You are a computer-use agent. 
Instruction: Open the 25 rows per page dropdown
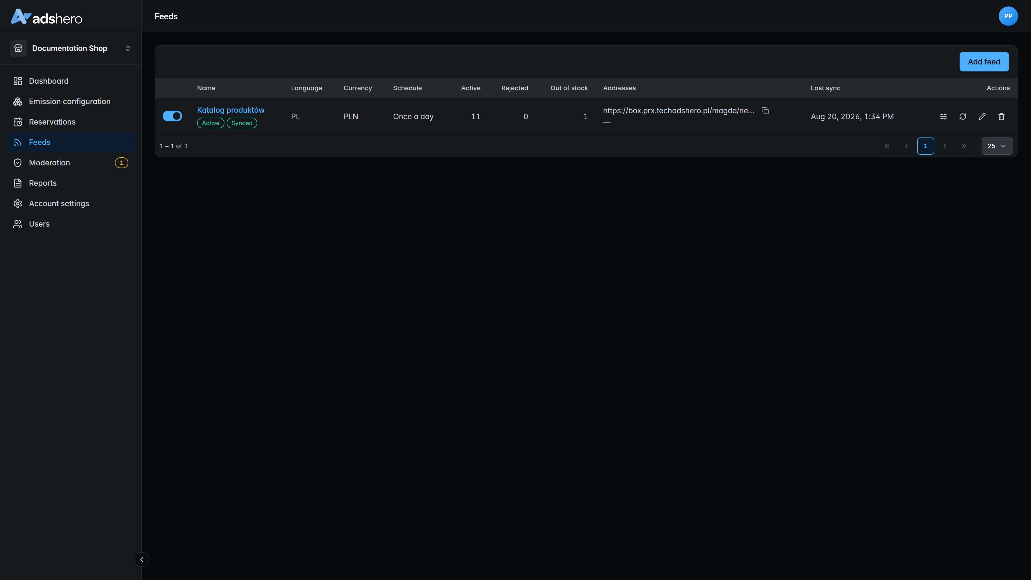tap(997, 146)
